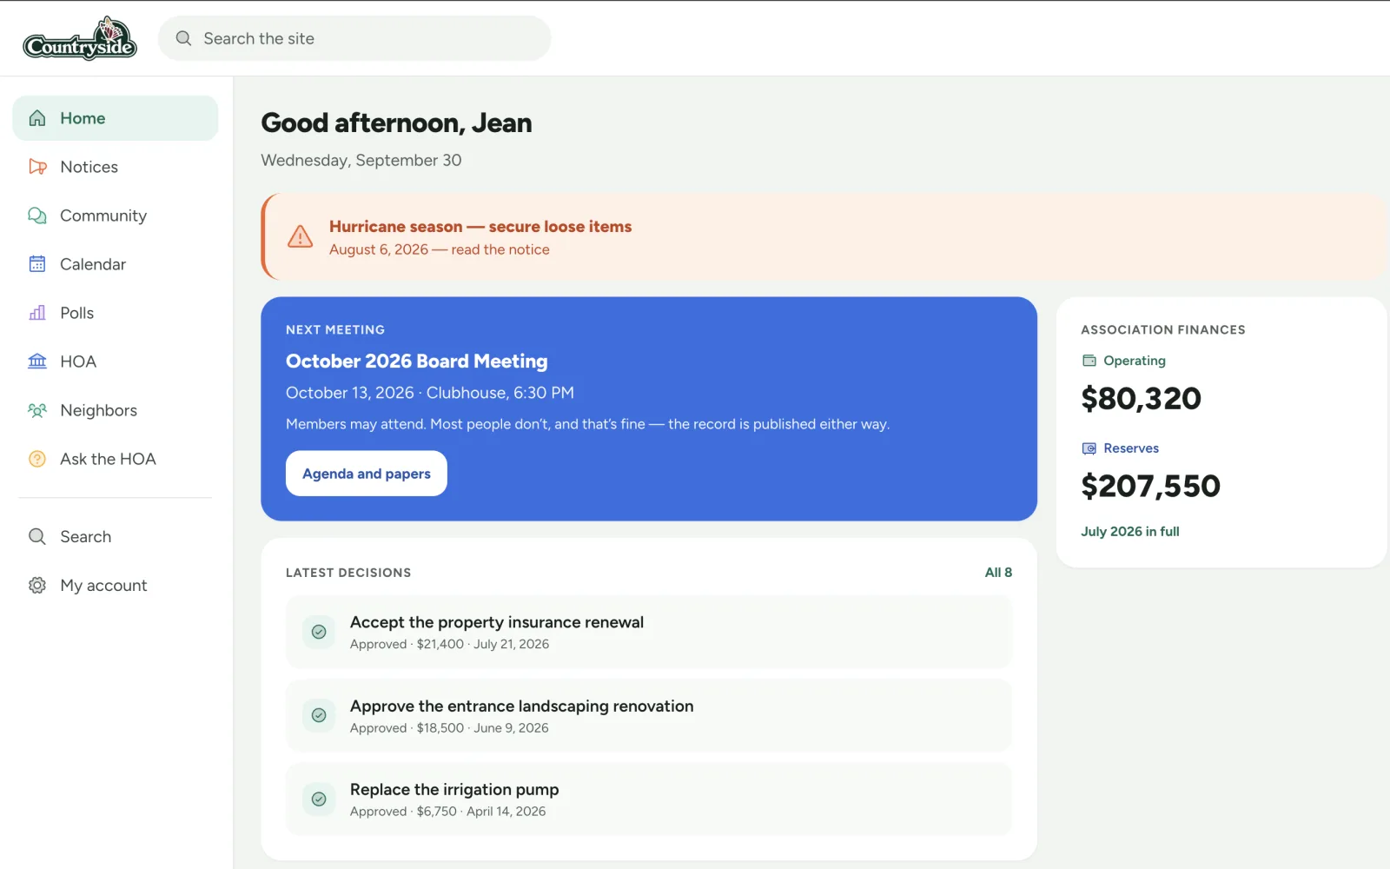1390x869 pixels.
Task: Click the Neighbors people icon
Action: tap(37, 410)
